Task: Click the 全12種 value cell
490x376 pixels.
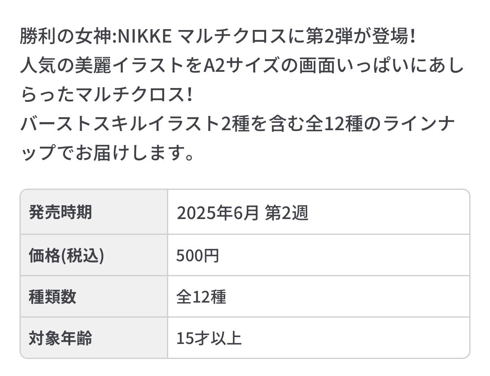Action: click(x=201, y=297)
